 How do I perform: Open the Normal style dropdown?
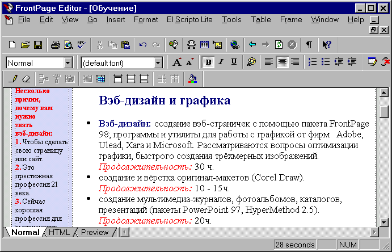click(68, 63)
